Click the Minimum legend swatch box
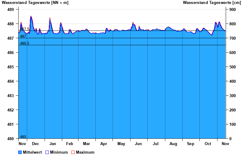The height and width of the screenshot is (168, 244). tap(47, 152)
